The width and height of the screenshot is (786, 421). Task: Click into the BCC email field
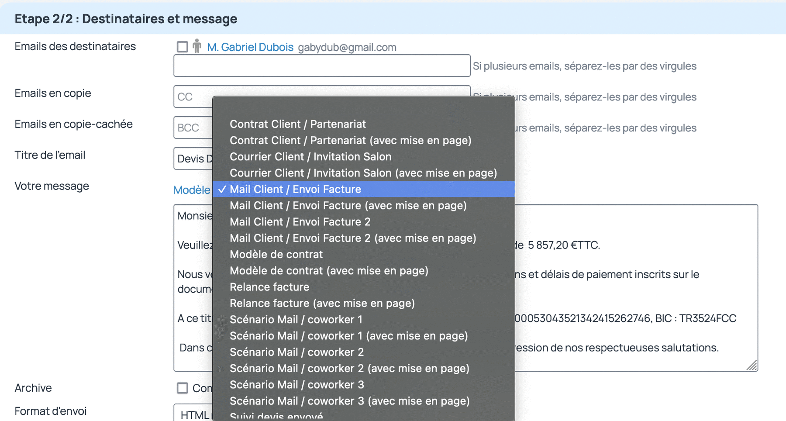193,128
